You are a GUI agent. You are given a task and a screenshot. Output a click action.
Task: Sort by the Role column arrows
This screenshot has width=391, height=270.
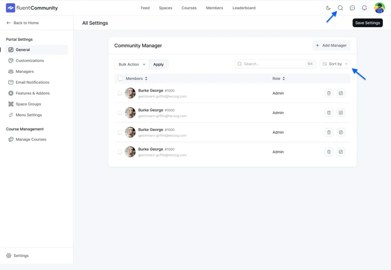click(284, 78)
